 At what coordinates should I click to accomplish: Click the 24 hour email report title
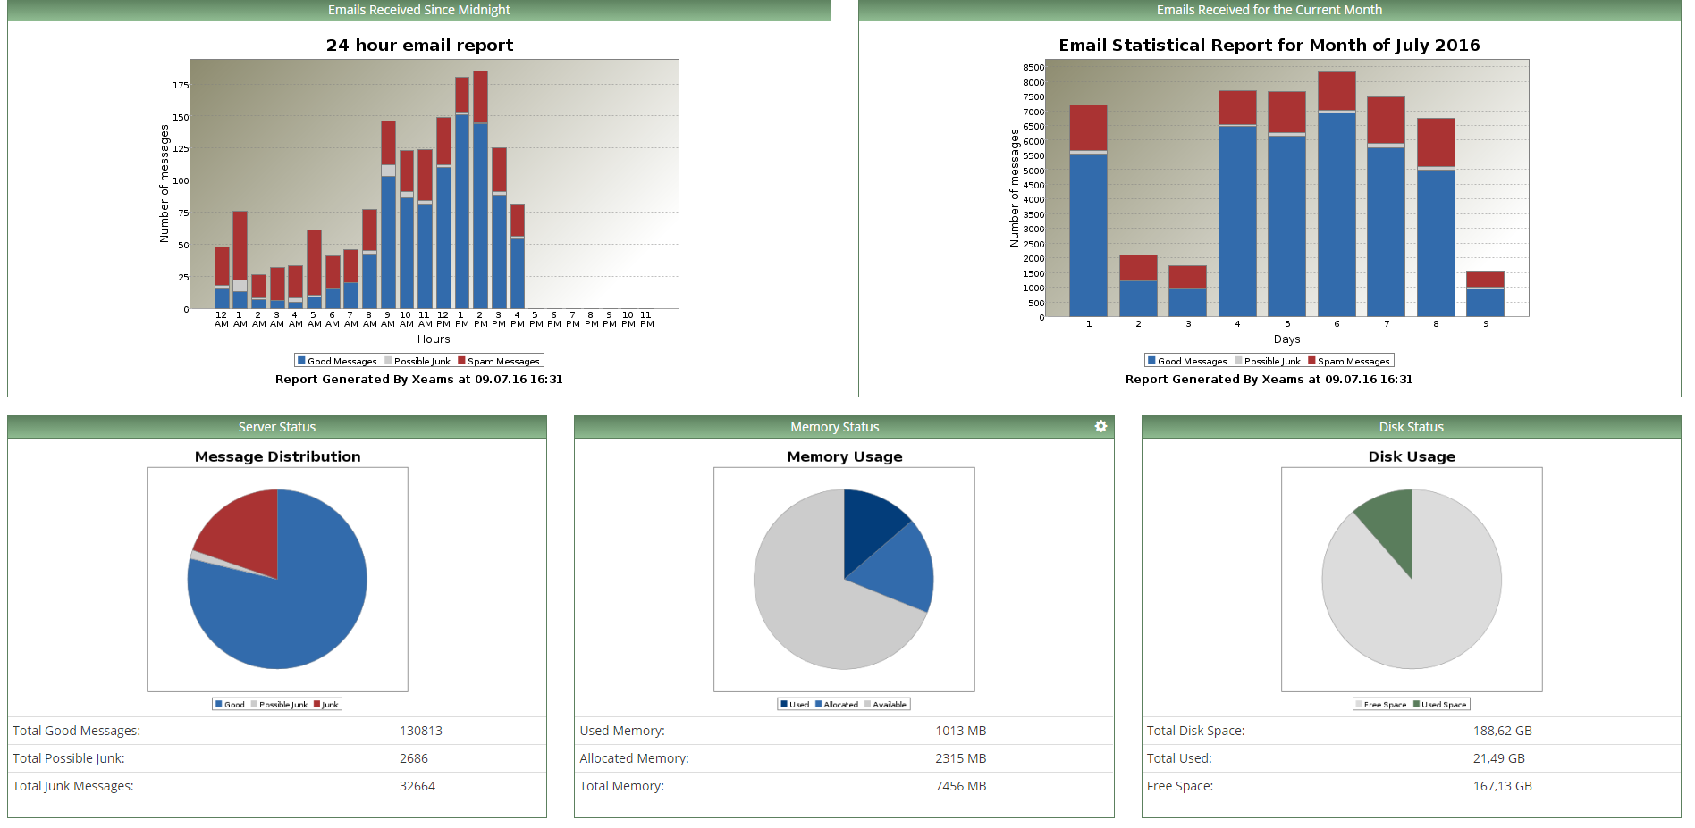(x=419, y=45)
